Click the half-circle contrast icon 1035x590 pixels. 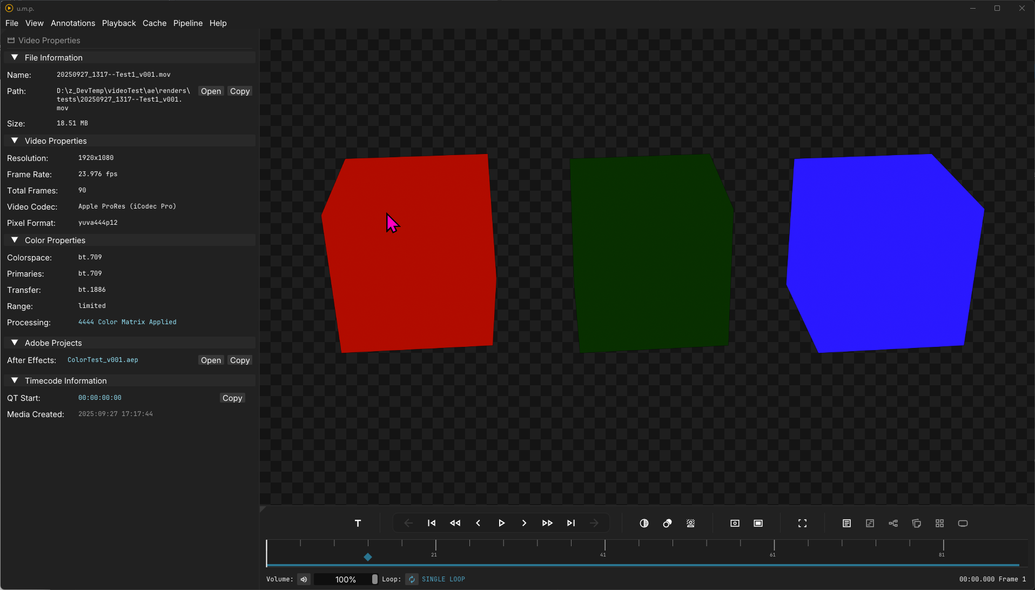click(x=644, y=523)
